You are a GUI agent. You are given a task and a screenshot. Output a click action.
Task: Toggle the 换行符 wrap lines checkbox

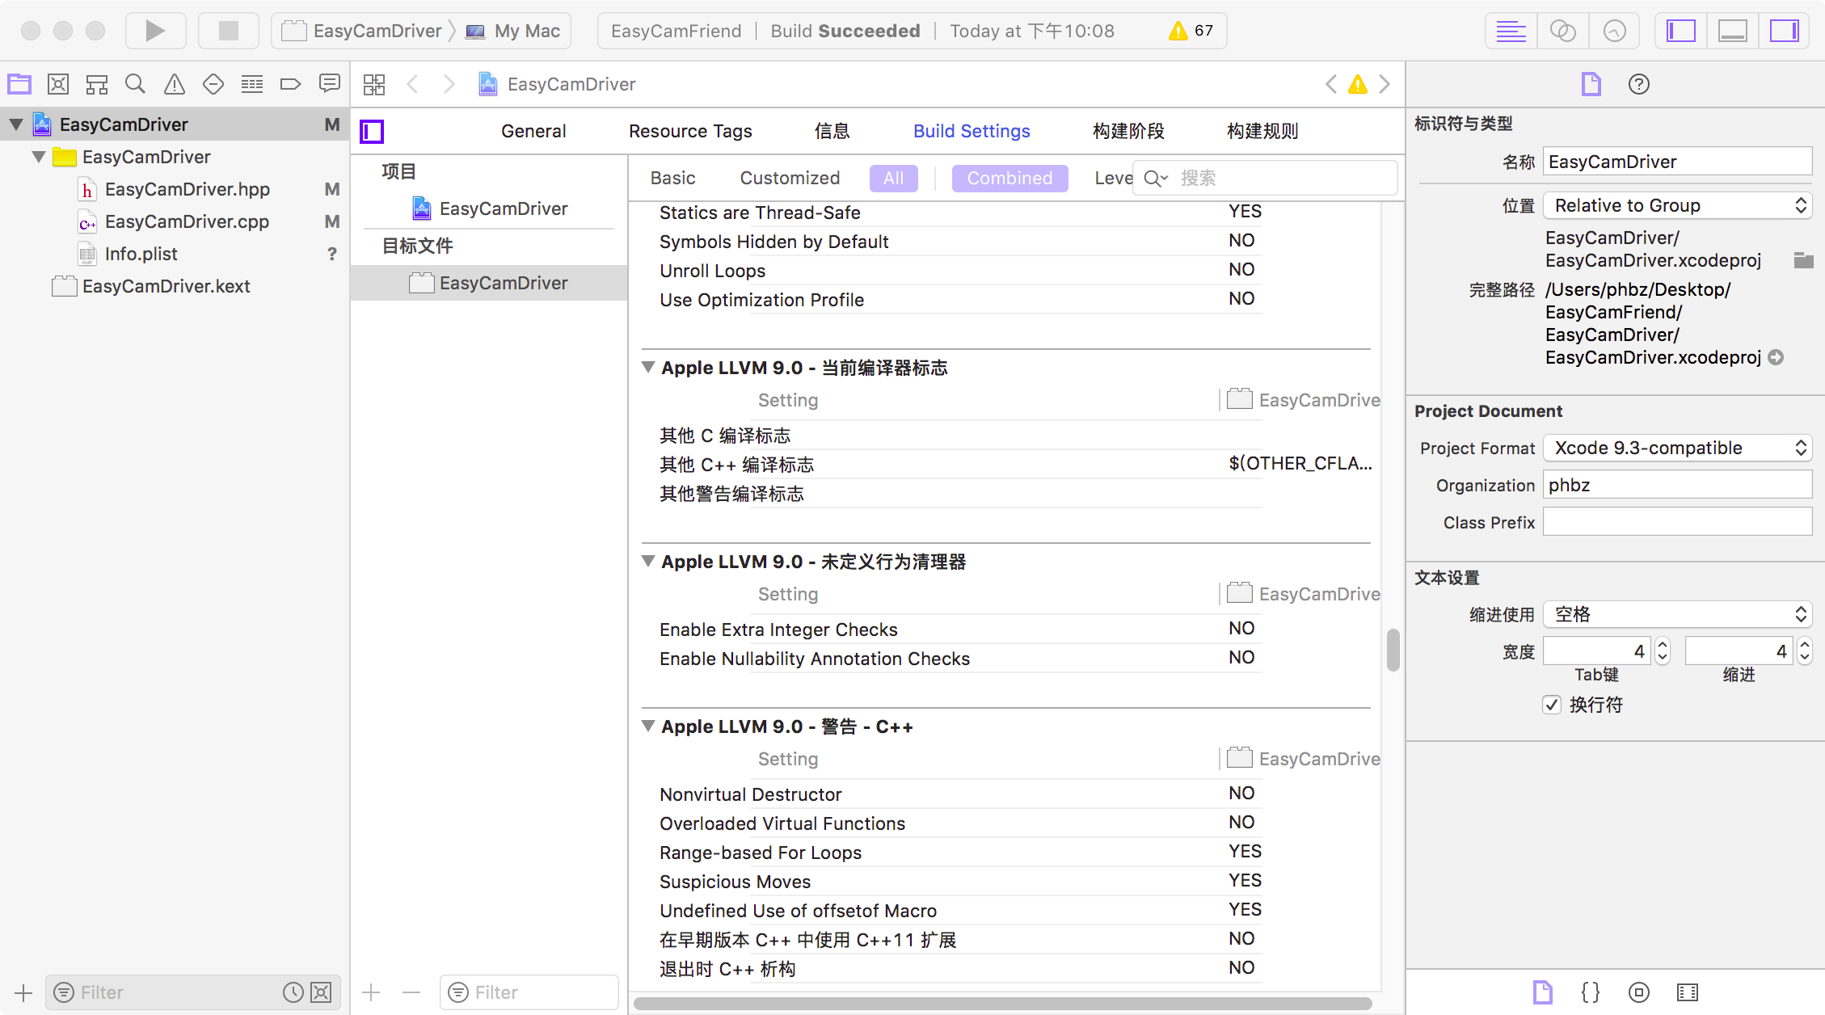point(1551,705)
